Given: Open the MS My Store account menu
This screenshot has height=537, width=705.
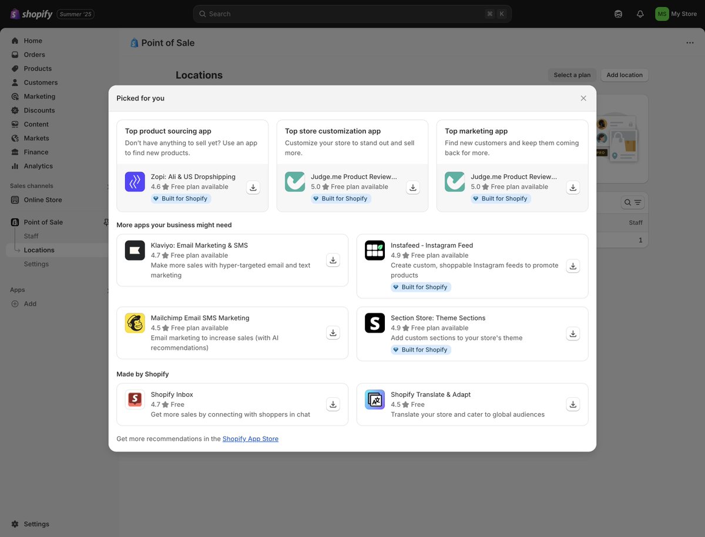Looking at the screenshot, I should point(676,14).
